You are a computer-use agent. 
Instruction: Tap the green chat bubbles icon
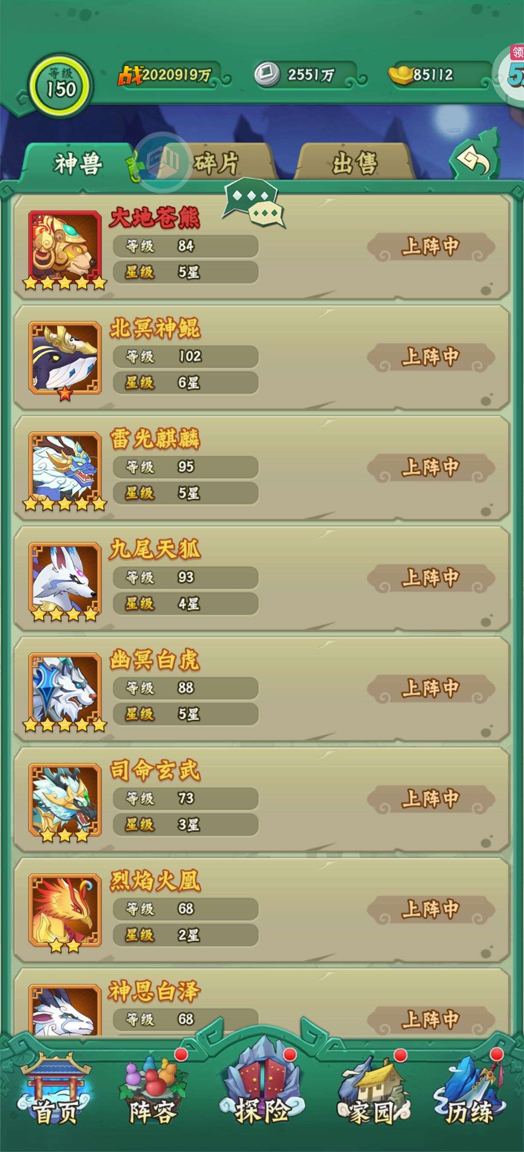[x=254, y=203]
